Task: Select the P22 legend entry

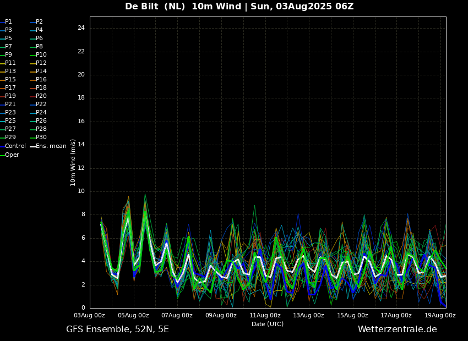Action: click(41, 105)
